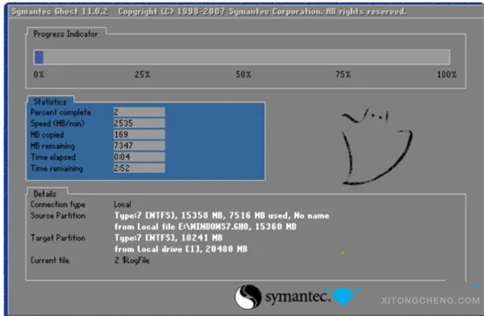Screen dimensions: 484x316
Task: Click the Percent complete value field
Action: 139,111
